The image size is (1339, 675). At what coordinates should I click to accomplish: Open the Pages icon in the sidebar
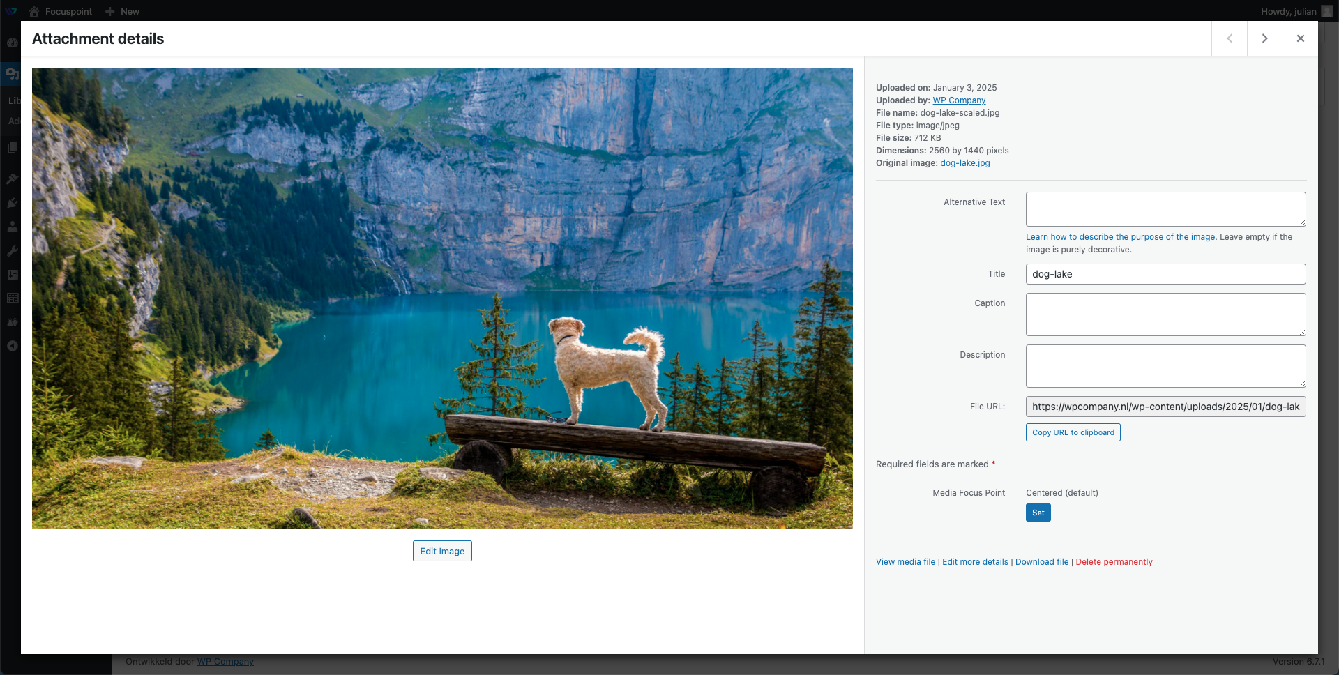click(x=12, y=148)
